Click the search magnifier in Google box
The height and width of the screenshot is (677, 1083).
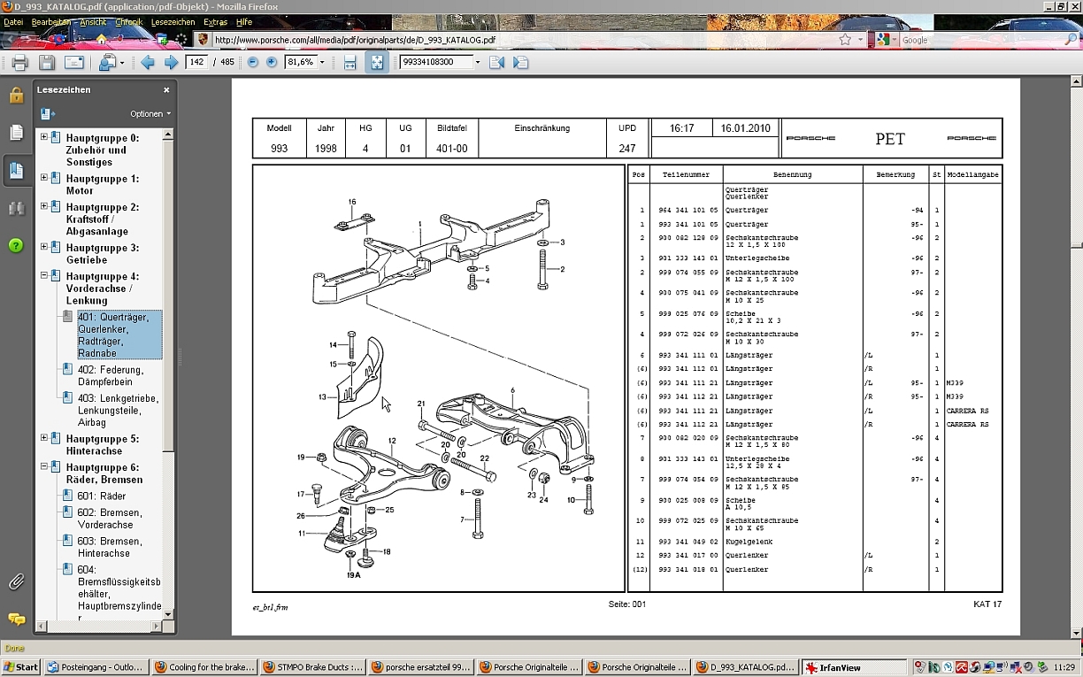[x=1069, y=40]
